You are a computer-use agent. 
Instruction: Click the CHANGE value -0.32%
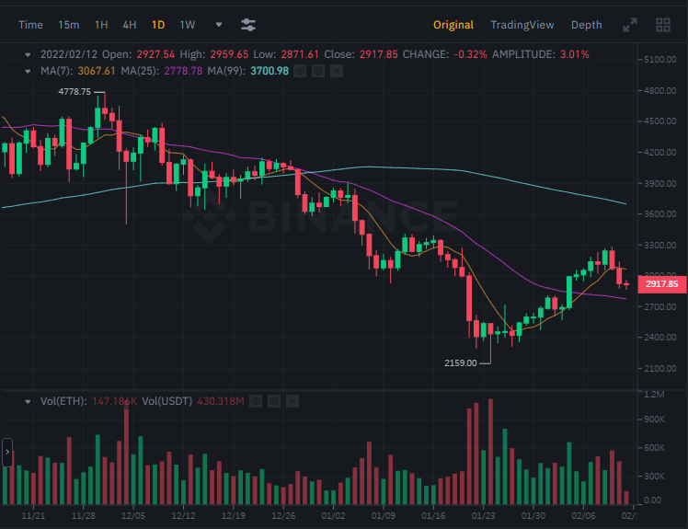pyautogui.click(x=470, y=54)
